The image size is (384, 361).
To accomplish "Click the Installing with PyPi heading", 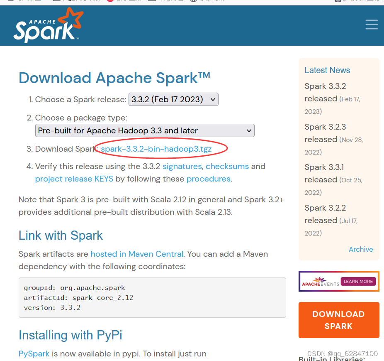I will tap(70, 335).
